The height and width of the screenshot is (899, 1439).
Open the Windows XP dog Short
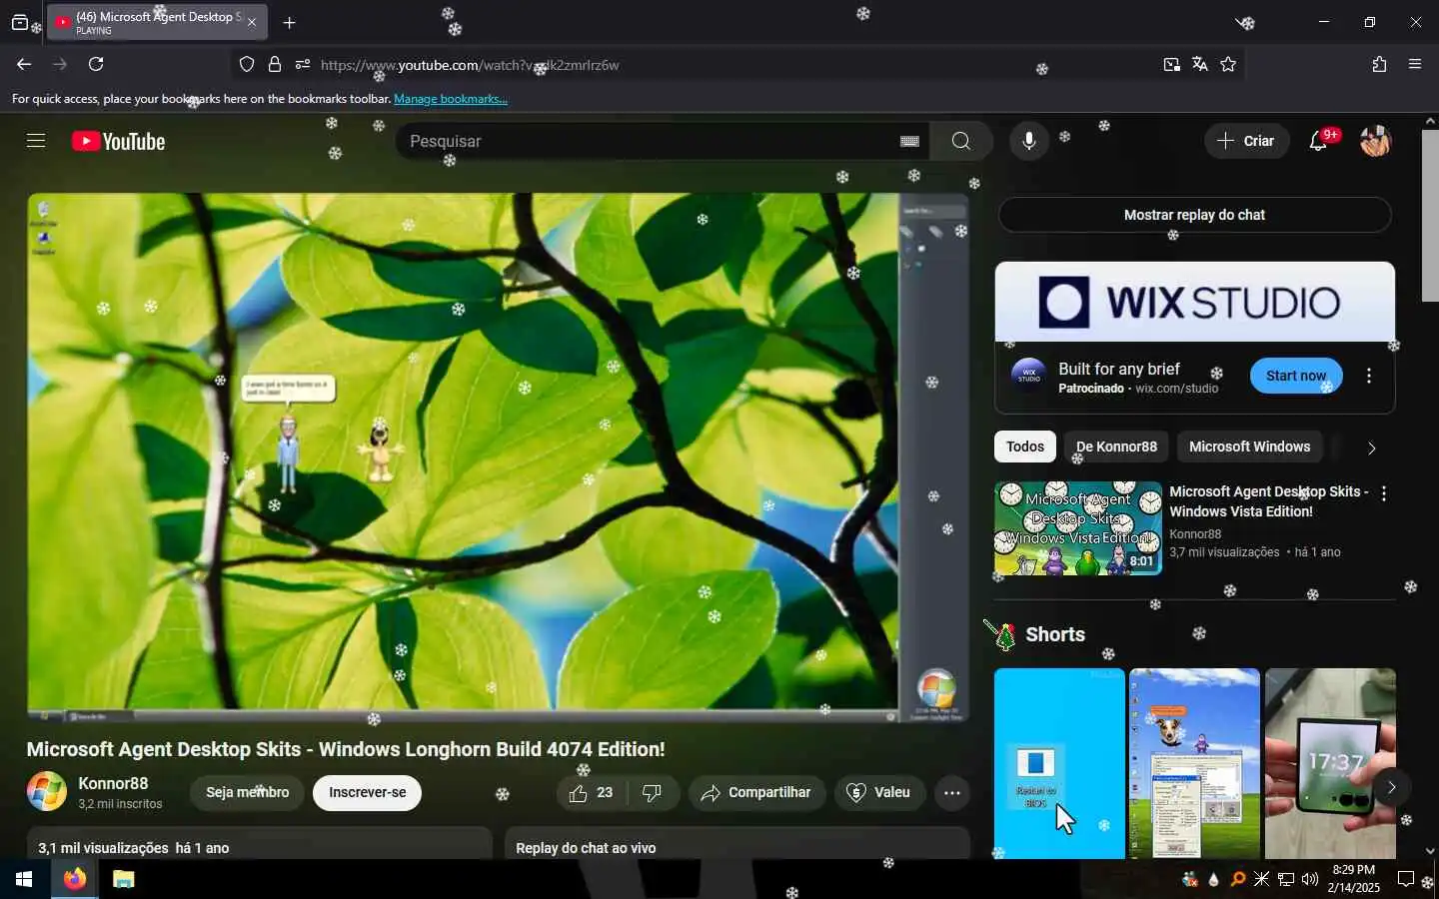(x=1194, y=763)
